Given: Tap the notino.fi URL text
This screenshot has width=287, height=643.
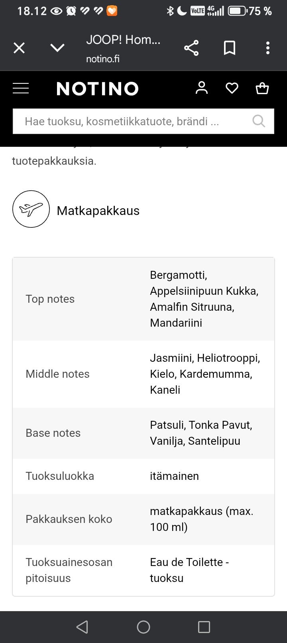Looking at the screenshot, I should [x=103, y=59].
